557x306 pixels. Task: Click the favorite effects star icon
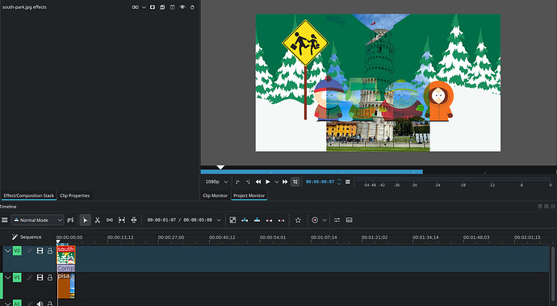coord(298,220)
